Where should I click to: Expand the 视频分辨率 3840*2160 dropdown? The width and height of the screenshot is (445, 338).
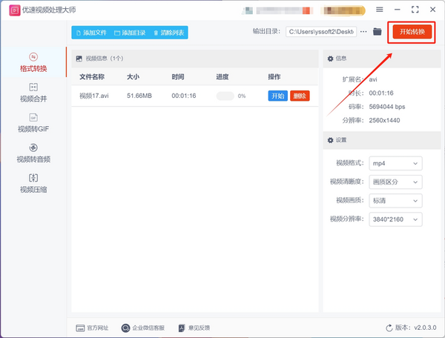pyautogui.click(x=395, y=219)
